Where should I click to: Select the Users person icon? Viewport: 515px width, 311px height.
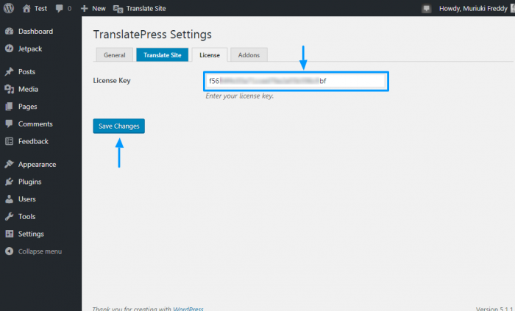(x=9, y=199)
